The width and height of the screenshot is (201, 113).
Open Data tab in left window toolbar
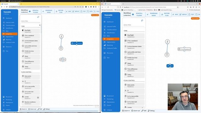(x=90, y=11)
